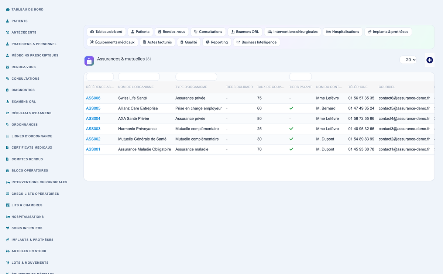
Task: Click the Rendez-vous calendar icon in sidebar
Action: pos(8,67)
